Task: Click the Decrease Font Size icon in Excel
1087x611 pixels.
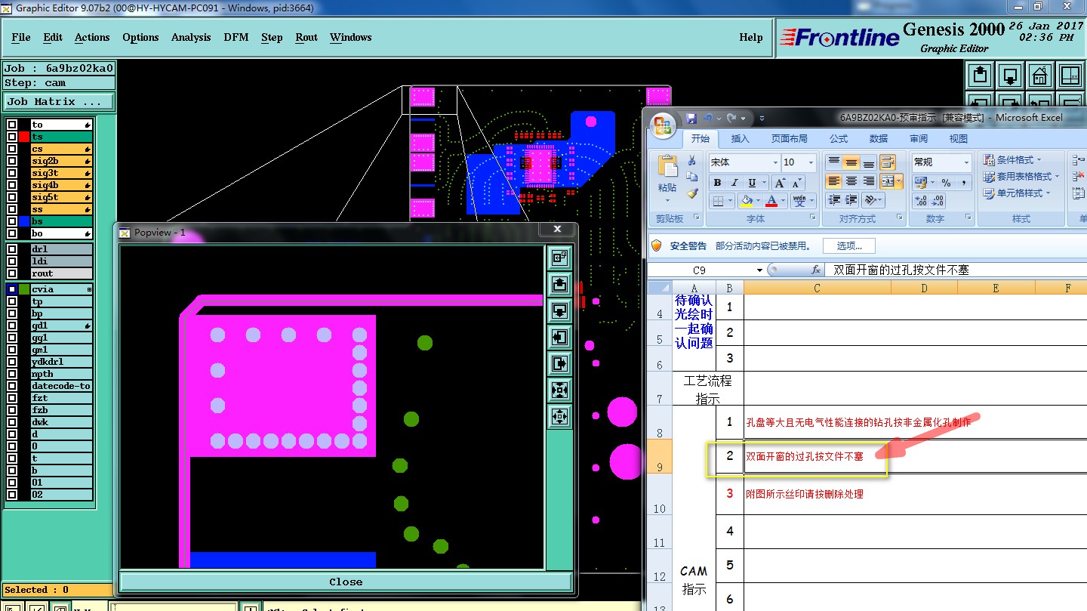Action: pos(797,183)
